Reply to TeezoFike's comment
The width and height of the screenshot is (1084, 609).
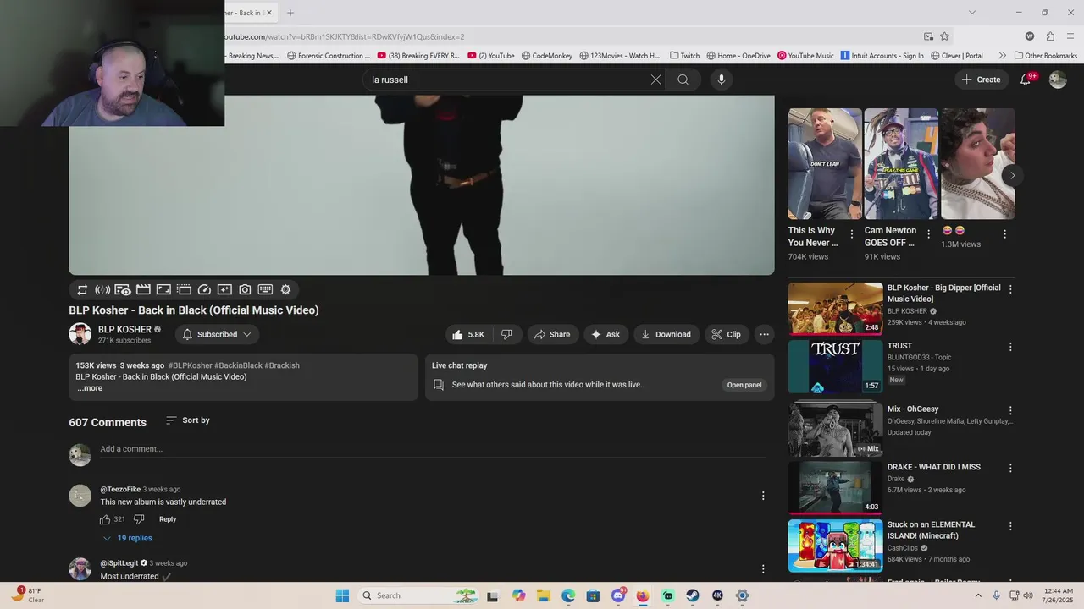coord(168,519)
